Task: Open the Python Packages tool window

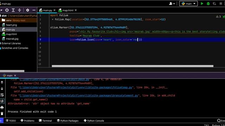Action: coord(68,121)
